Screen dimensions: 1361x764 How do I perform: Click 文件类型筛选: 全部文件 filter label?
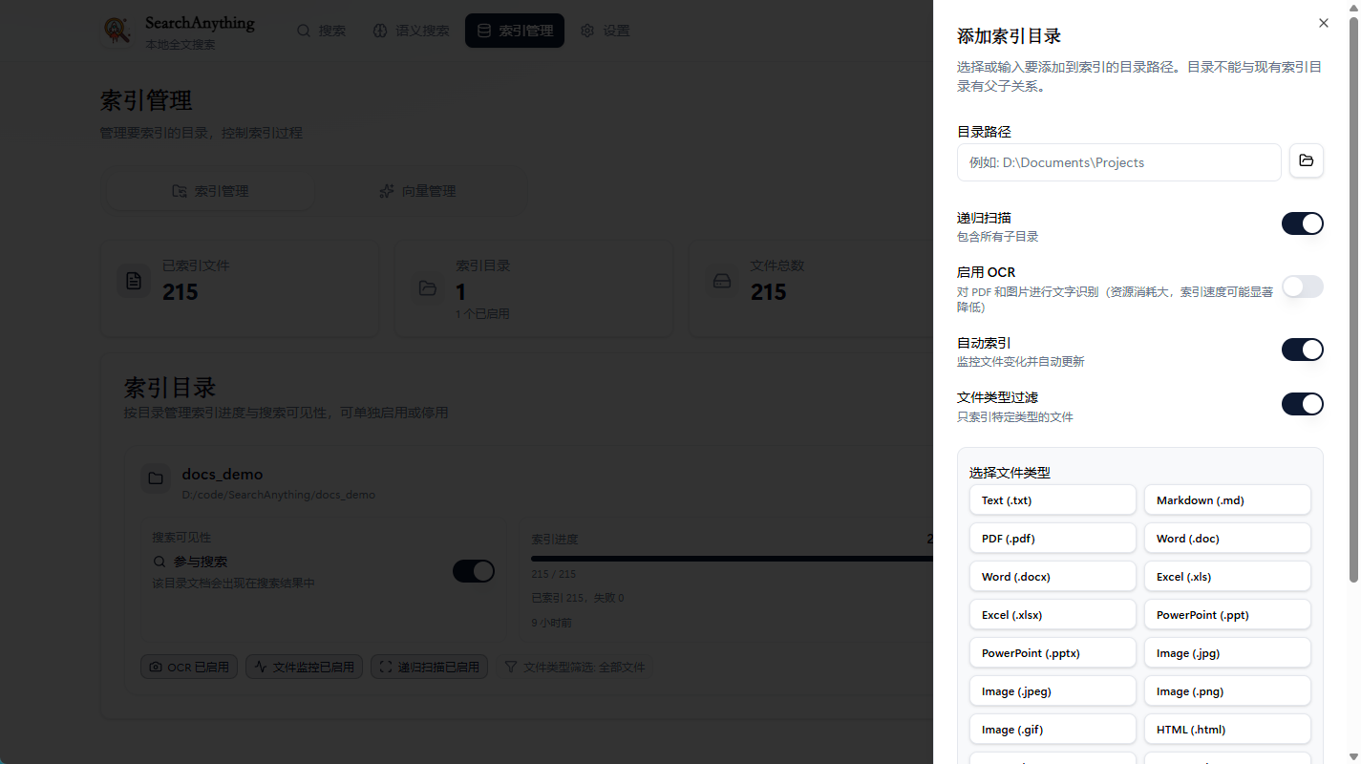pyautogui.click(x=575, y=667)
